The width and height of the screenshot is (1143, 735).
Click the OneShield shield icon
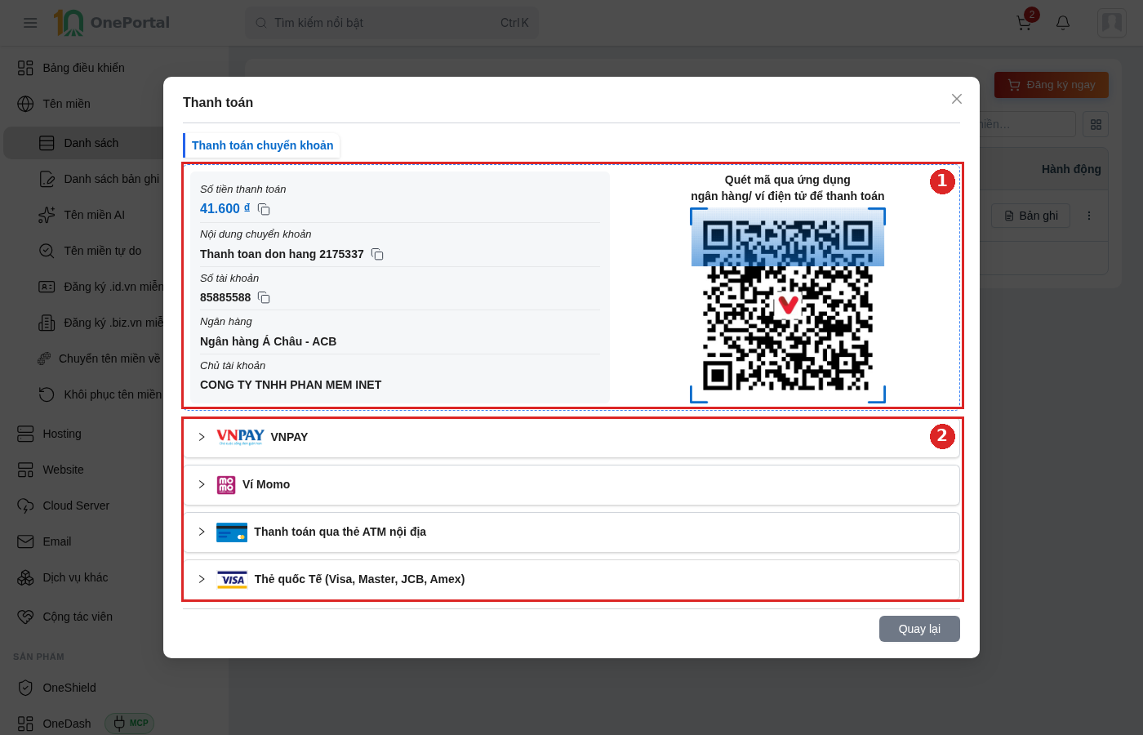click(25, 688)
